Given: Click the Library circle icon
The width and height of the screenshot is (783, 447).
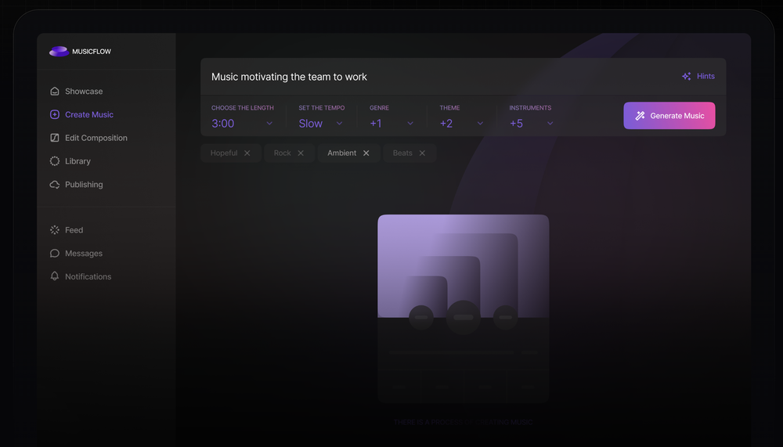Looking at the screenshot, I should coord(55,161).
